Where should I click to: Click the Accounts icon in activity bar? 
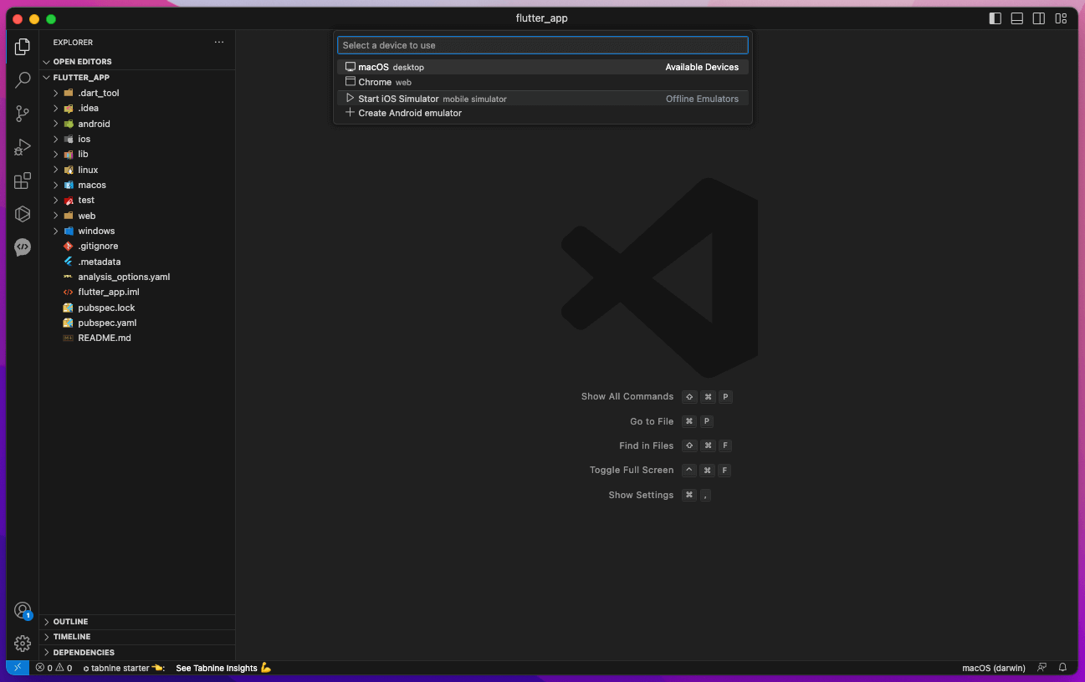(x=23, y=610)
